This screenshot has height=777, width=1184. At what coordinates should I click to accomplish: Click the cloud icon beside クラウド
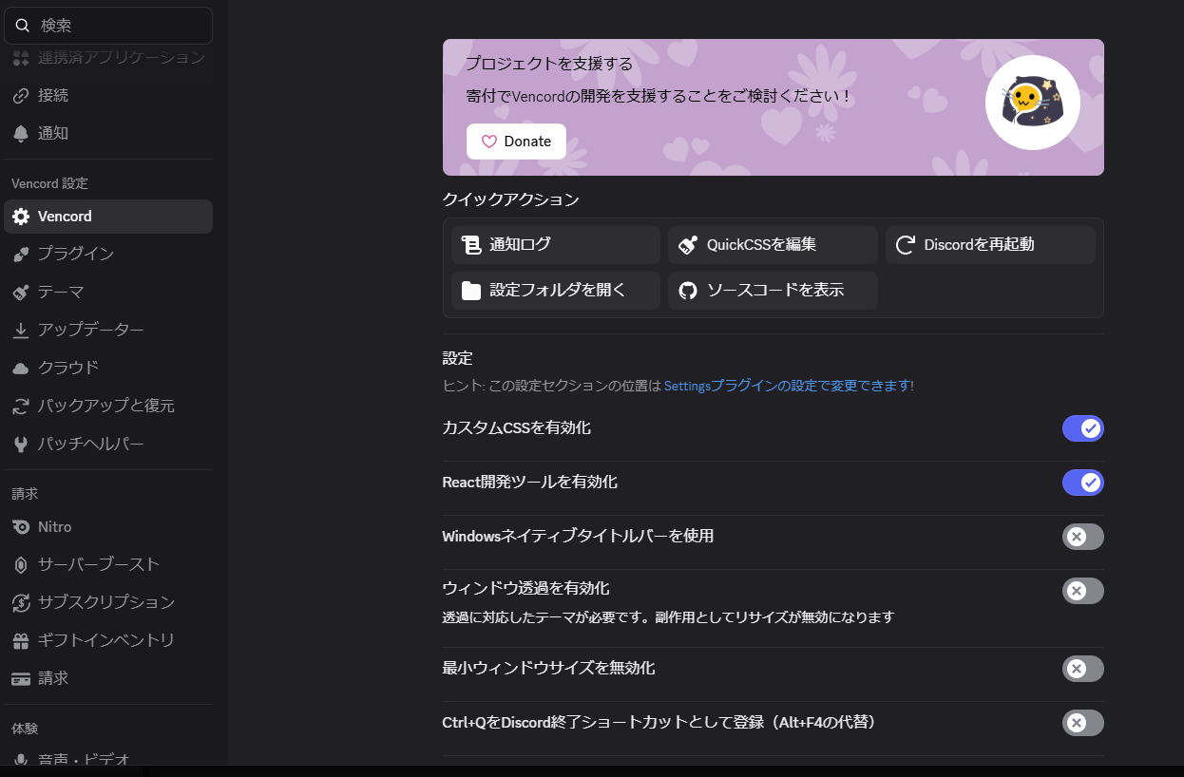(21, 369)
